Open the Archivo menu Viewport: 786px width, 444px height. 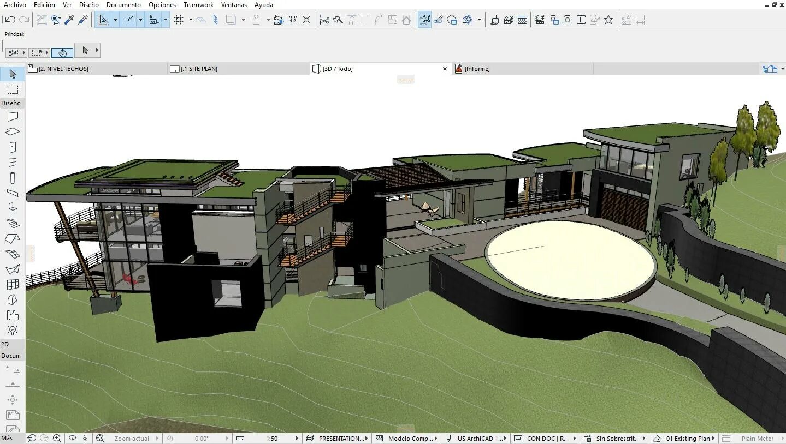pyautogui.click(x=15, y=5)
